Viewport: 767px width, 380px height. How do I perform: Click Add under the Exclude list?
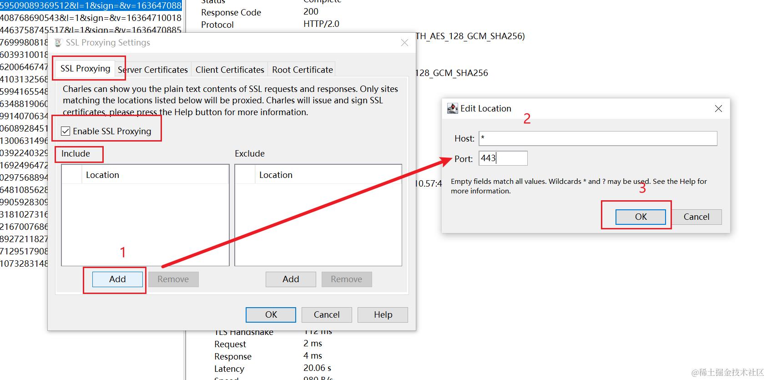(x=291, y=279)
